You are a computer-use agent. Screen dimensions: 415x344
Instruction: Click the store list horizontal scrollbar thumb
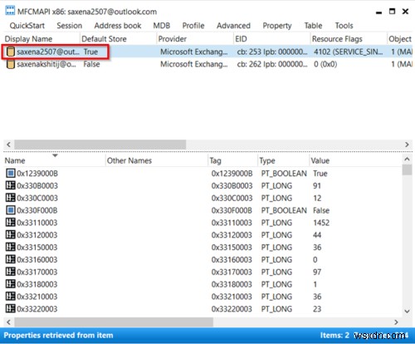click(x=100, y=145)
